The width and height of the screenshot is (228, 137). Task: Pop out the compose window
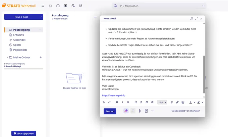click(192, 19)
